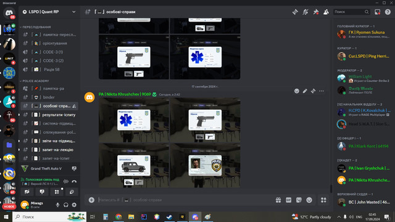
Task: Open the Inbox icon
Action: pos(377,12)
